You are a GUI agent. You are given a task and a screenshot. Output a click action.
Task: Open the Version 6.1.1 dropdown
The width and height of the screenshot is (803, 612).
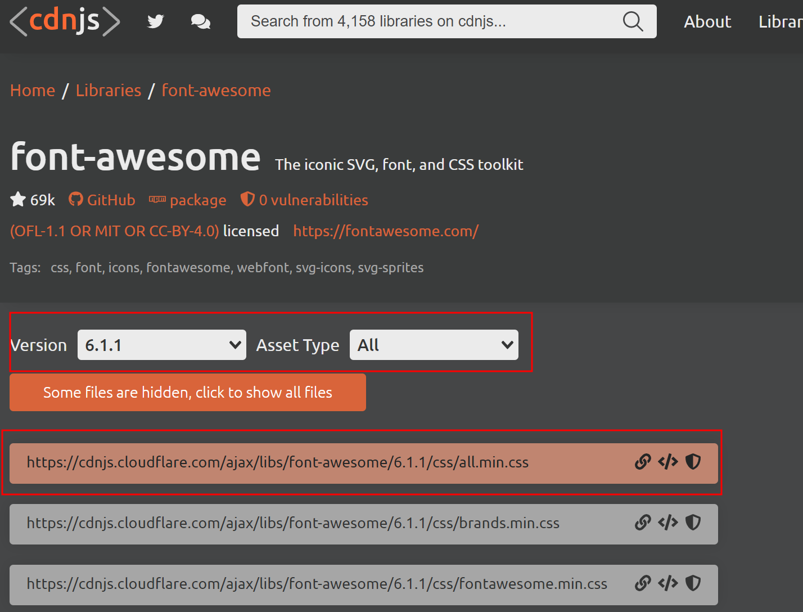coord(162,345)
